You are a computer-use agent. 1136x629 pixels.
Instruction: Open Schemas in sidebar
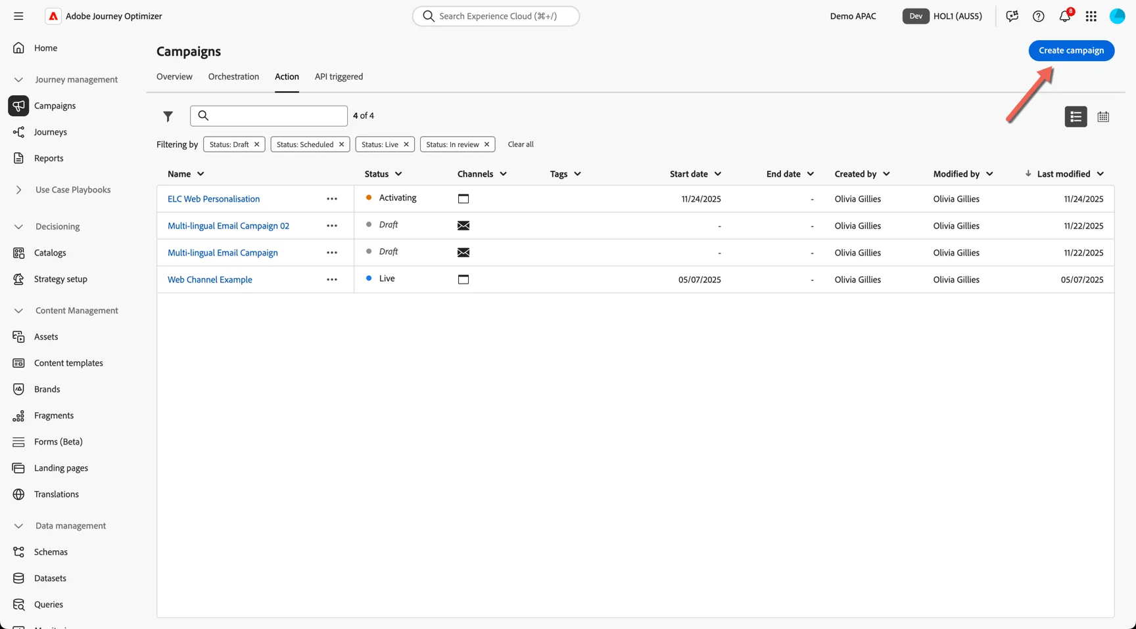point(51,552)
